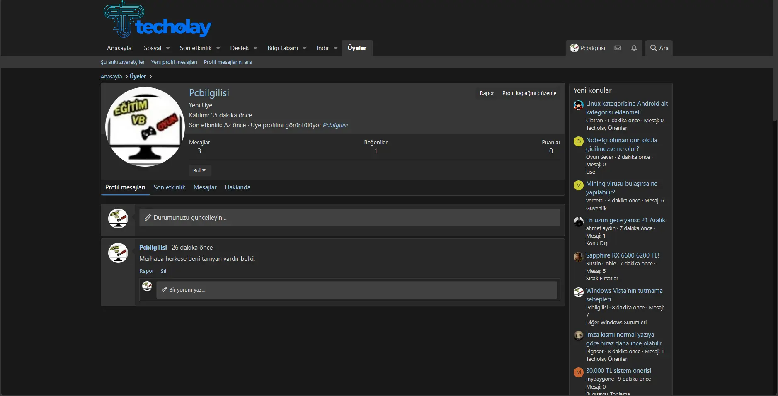778x396 pixels.
Task: Switch to the Hakkında tab
Action: (238, 187)
